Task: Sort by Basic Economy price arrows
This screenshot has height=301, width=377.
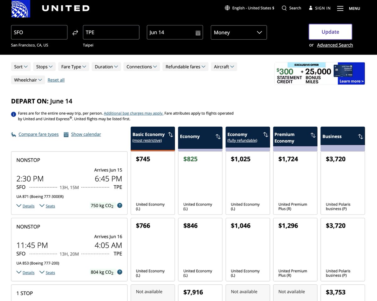Action: click(x=171, y=135)
